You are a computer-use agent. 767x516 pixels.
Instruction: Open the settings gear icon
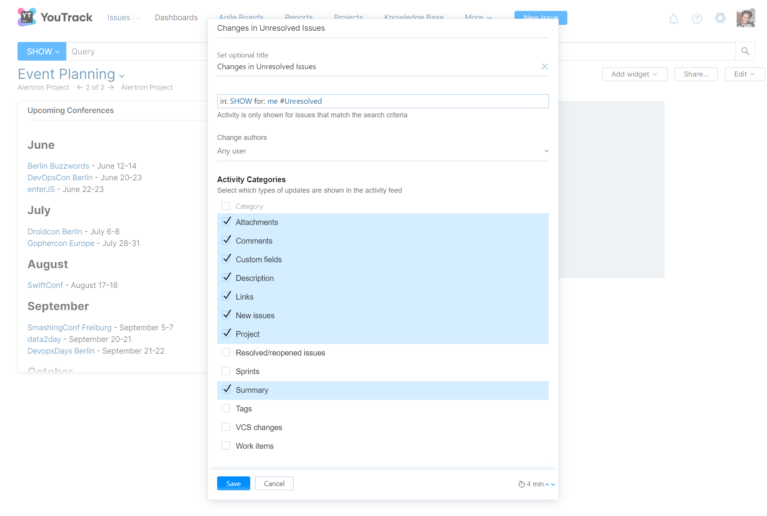[x=720, y=18]
